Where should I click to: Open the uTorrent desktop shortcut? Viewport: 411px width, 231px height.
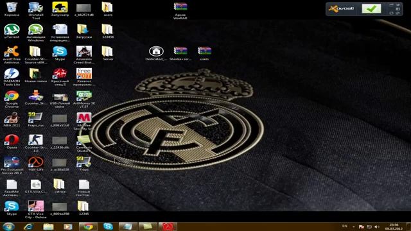point(12,30)
